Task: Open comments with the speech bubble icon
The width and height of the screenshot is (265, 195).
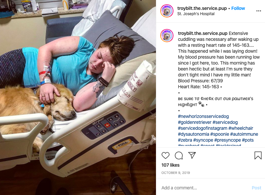Action: pyautogui.click(x=179, y=155)
